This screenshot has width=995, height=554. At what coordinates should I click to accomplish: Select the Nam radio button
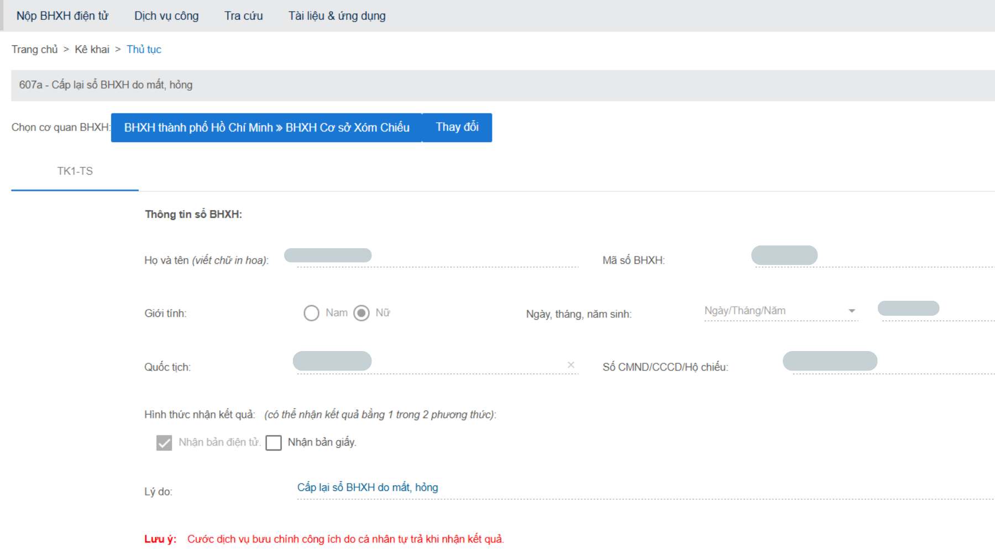coord(311,313)
